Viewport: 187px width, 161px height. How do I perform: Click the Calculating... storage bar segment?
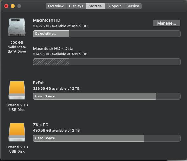51,34
